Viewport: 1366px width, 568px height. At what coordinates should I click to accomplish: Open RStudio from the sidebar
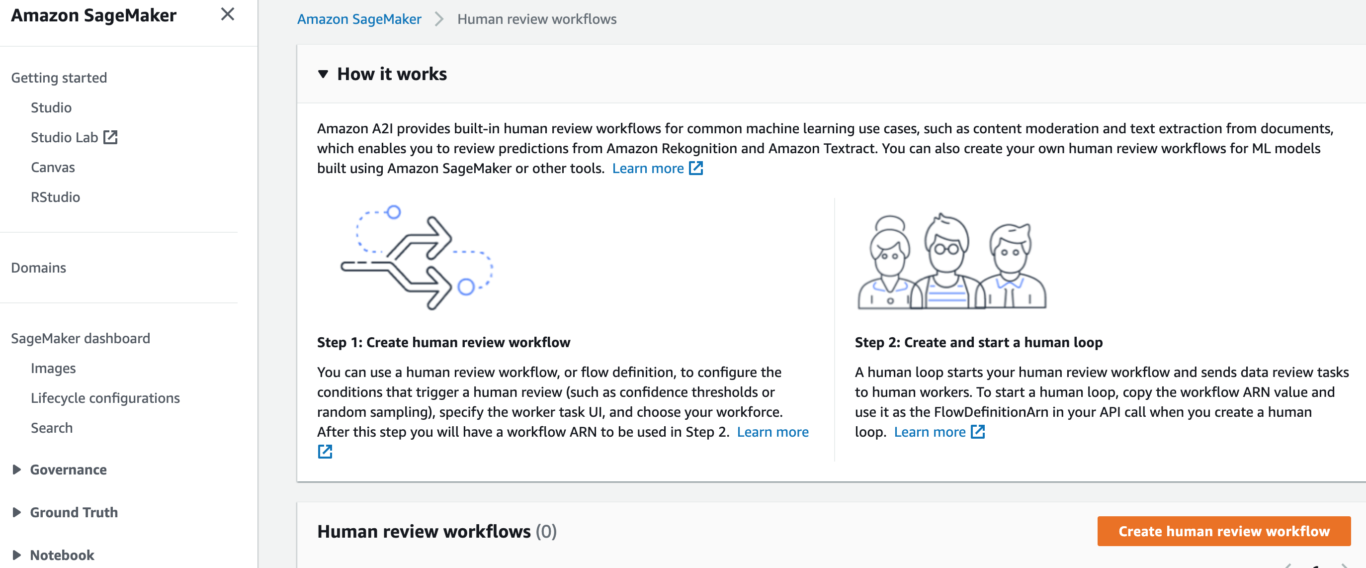pyautogui.click(x=55, y=197)
